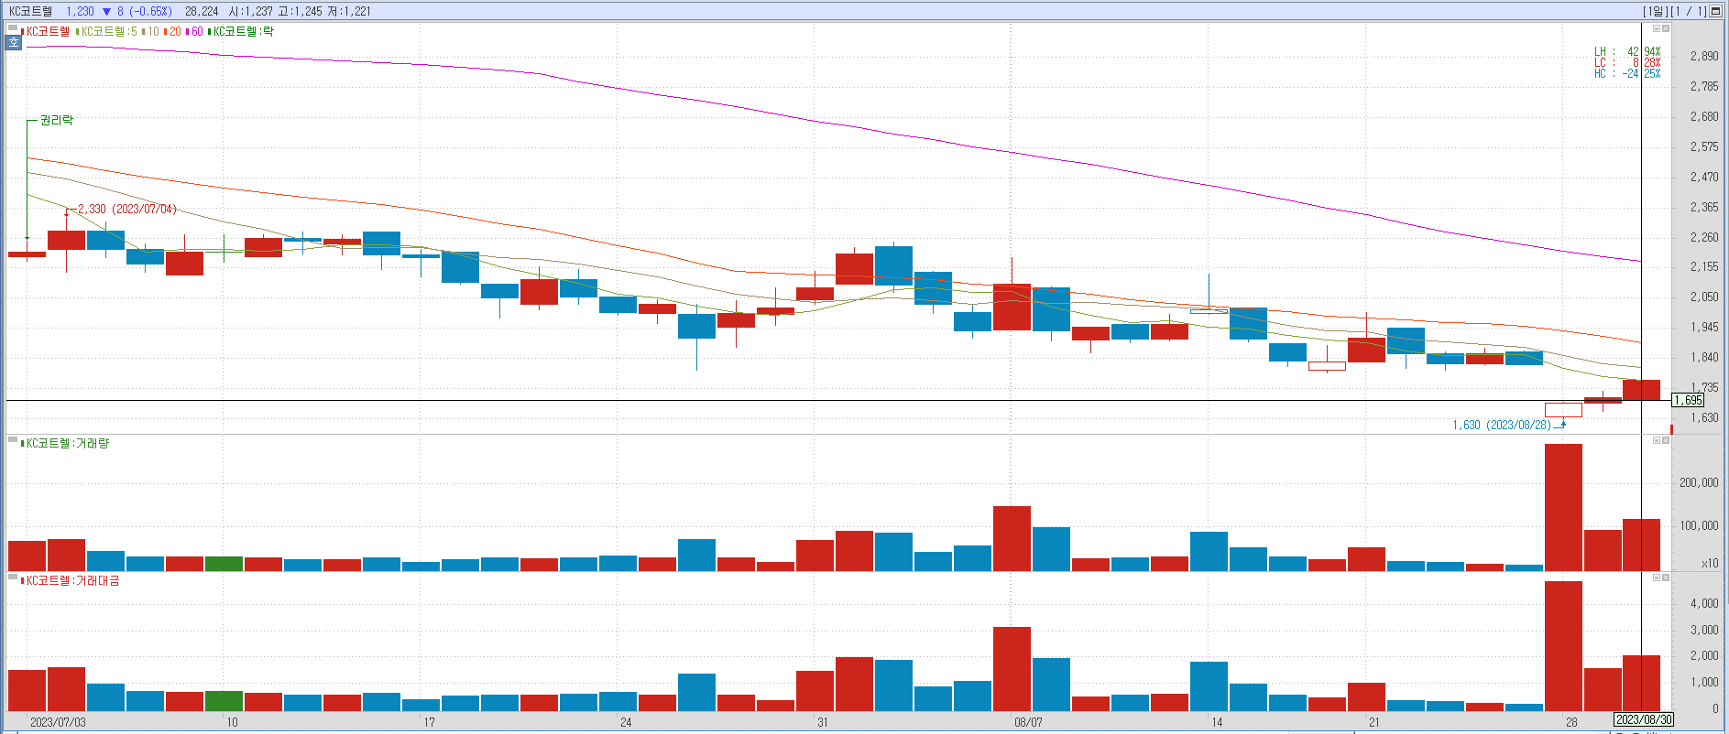Click the KC코트렐:5 moving average legend

[108, 31]
